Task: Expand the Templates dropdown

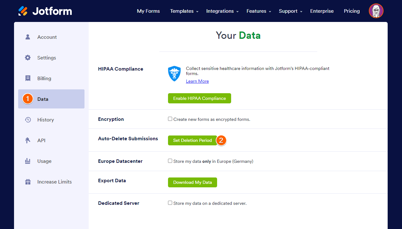Action: [184, 11]
